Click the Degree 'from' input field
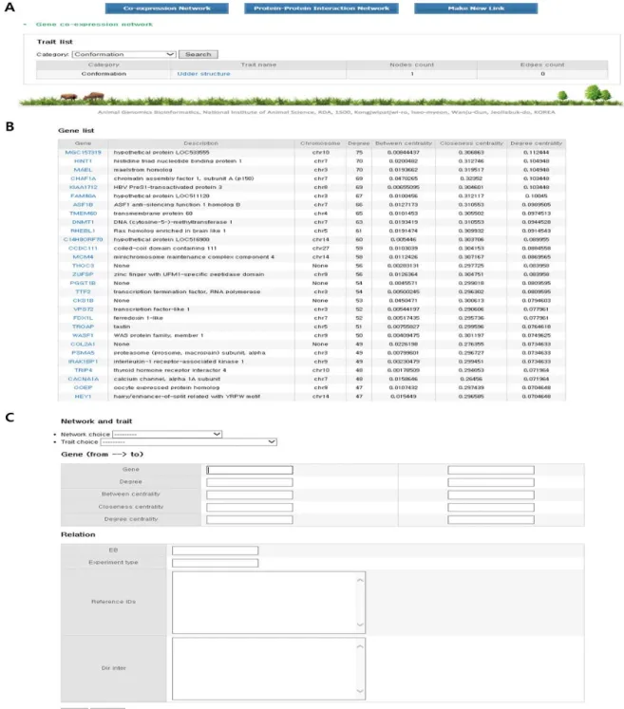This screenshot has width=624, height=709. coord(250,482)
